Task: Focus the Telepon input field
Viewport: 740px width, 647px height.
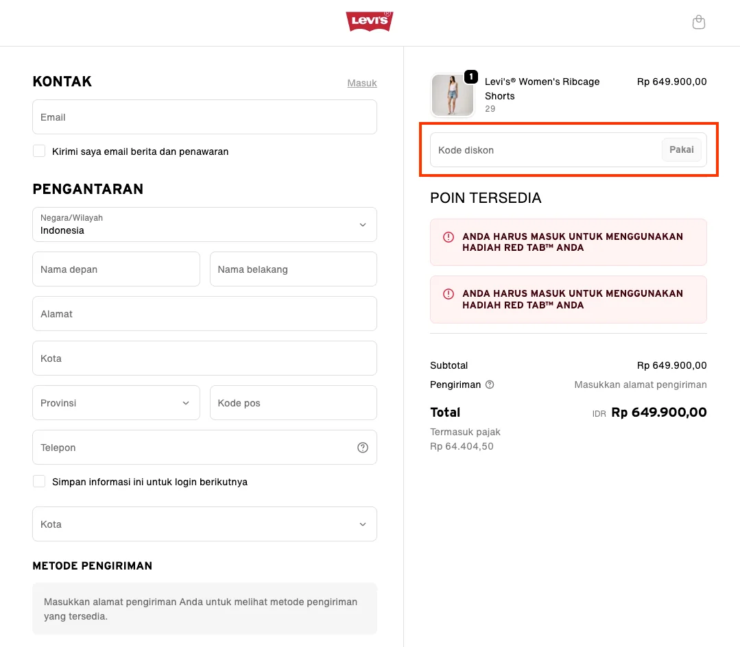Action: (204, 447)
